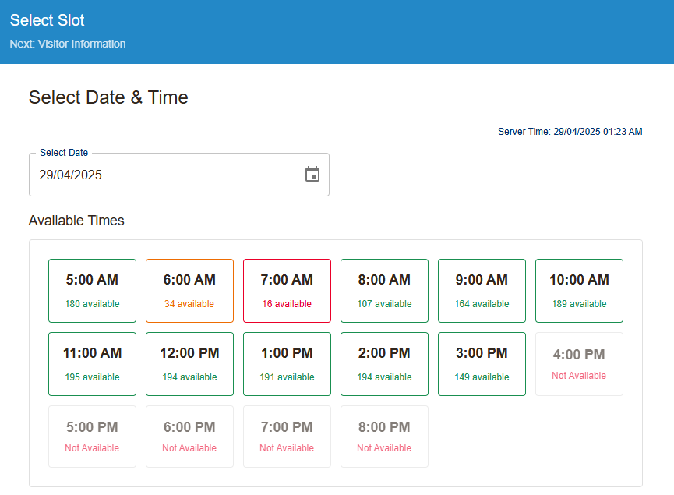Viewport: 674px width, 495px height.
Task: Click the unavailable 7:00 PM slot
Action: coord(287,437)
